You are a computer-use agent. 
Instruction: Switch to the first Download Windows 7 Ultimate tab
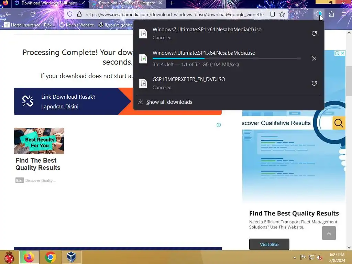(50, 3)
